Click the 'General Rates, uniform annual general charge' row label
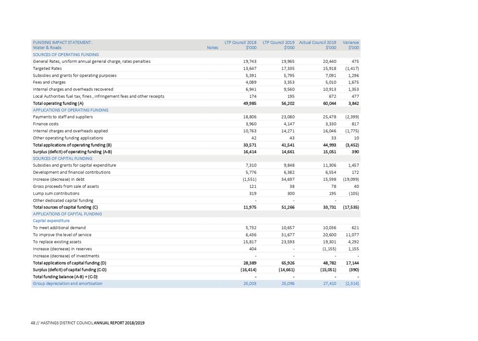Image resolution: width=478 pixels, height=341 pixels. point(92,61)
